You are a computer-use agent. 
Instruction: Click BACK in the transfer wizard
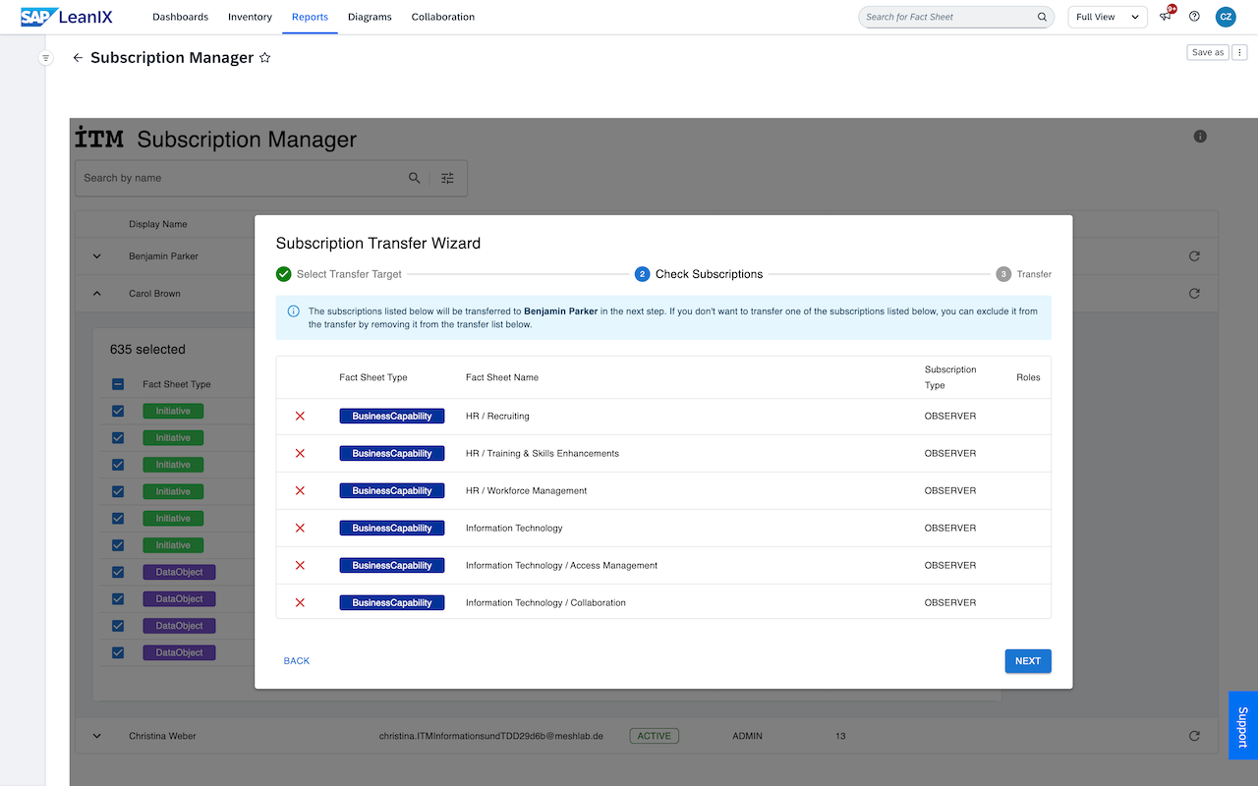click(297, 661)
